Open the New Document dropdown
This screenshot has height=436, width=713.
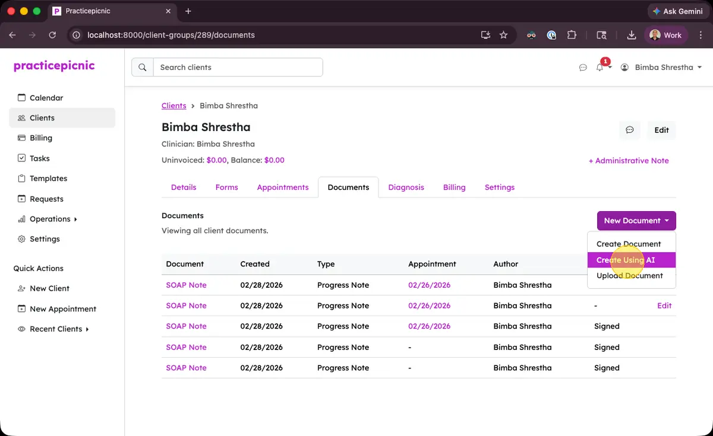click(x=635, y=220)
